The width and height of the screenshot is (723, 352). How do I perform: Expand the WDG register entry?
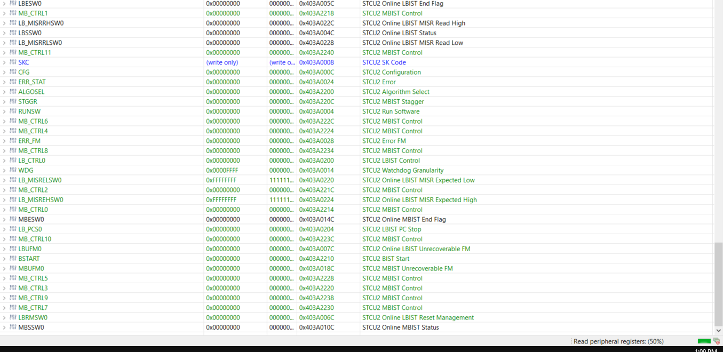point(4,170)
